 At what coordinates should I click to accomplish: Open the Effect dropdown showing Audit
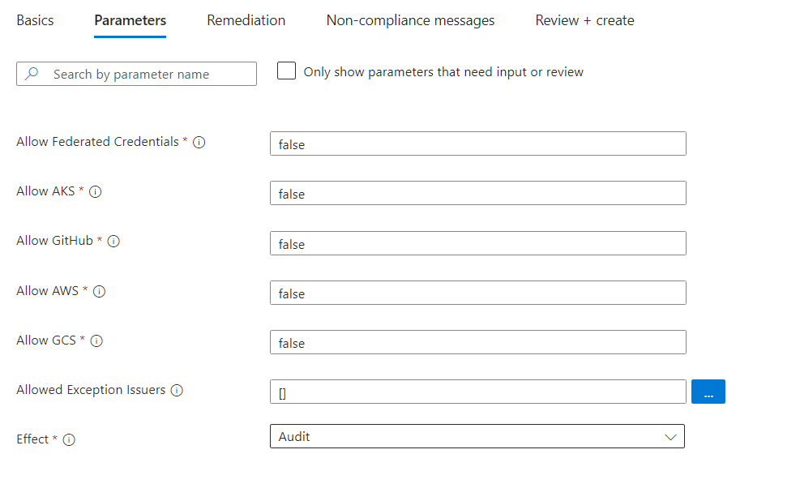(477, 436)
